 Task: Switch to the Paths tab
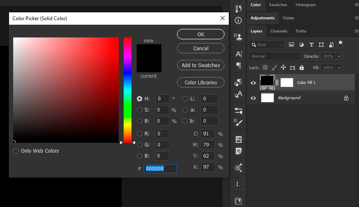pyautogui.click(x=301, y=31)
